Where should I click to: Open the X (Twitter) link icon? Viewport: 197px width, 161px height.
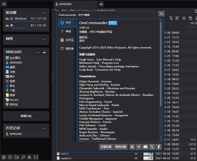pos(152,147)
